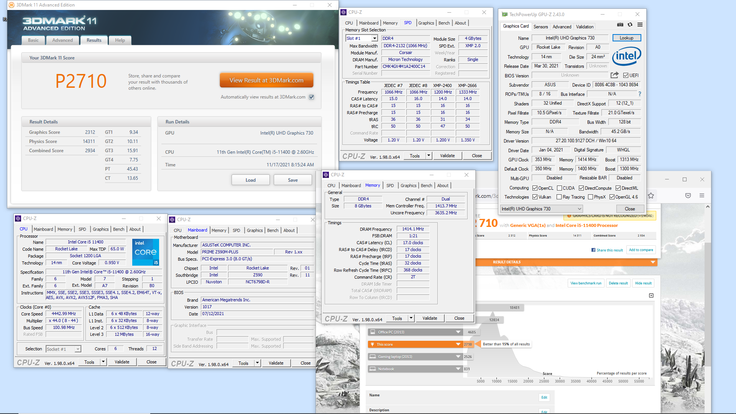Screen dimensions: 736x414
Task: Toggle the DirectML checkbox
Action: click(618, 188)
